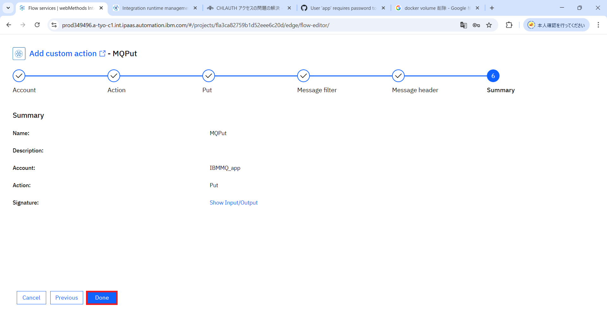Expand the tab search dropdown arrow
The image size is (607, 322).
[x=8, y=8]
